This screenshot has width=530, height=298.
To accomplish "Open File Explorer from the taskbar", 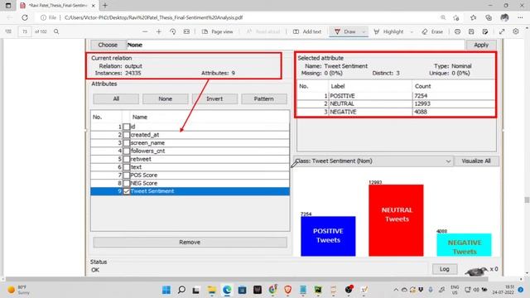I will pyautogui.click(x=212, y=290).
